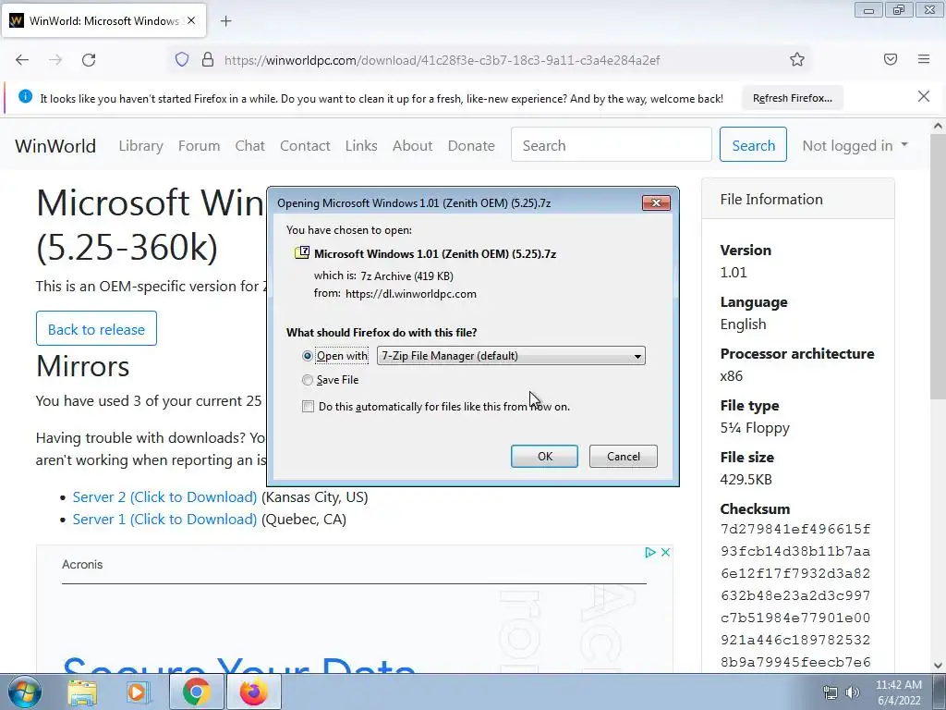Click the Acronis advertiser name in the ad
946x710 pixels.
pyautogui.click(x=82, y=565)
